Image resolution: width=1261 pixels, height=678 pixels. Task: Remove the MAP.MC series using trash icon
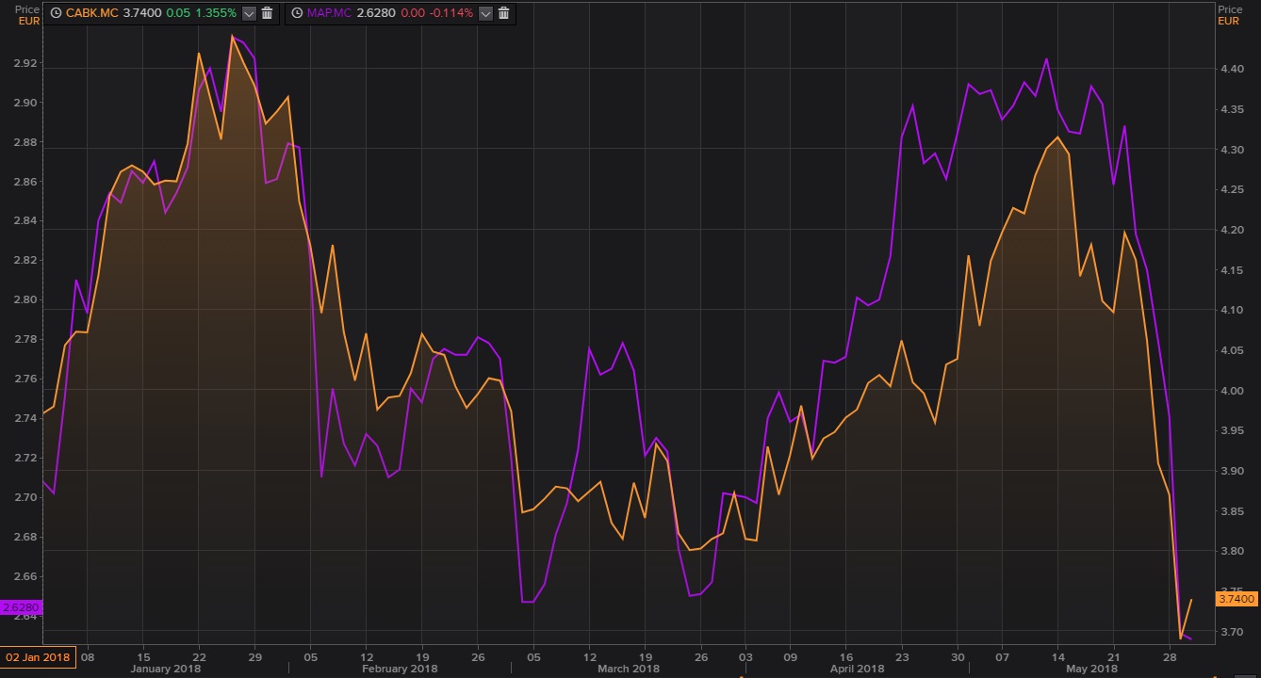coord(503,13)
